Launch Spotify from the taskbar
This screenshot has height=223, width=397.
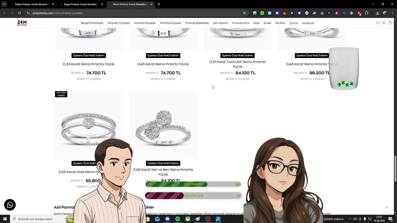[177, 219]
